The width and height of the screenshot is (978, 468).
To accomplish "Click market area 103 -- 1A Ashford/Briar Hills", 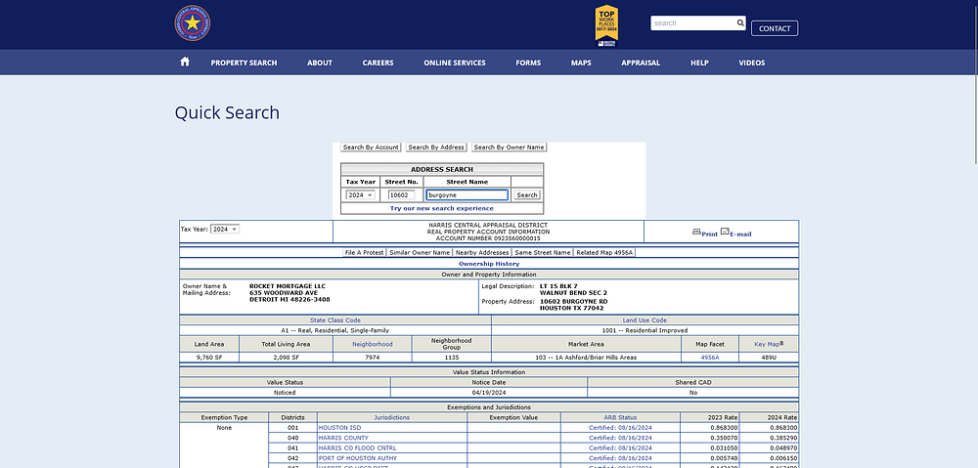I will [586, 358].
